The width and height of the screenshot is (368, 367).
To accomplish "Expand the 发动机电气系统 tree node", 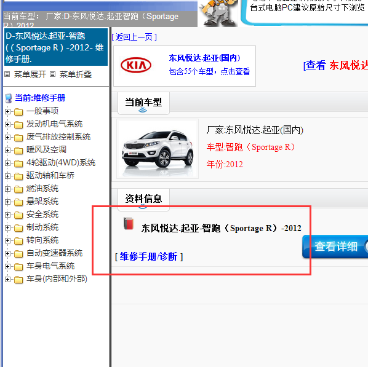I will coord(7,124).
